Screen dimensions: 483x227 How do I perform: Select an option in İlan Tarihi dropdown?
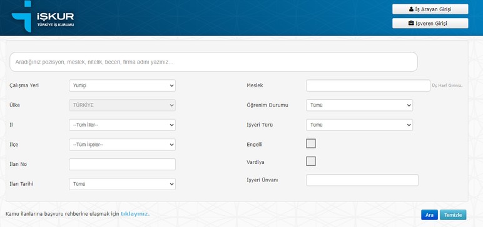click(122, 184)
